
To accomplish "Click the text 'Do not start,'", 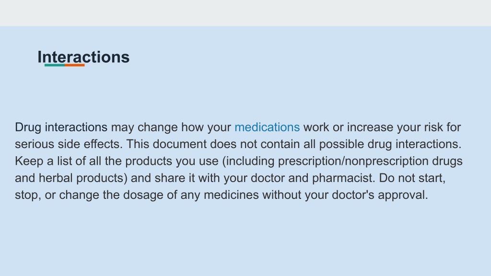I will (x=412, y=178).
